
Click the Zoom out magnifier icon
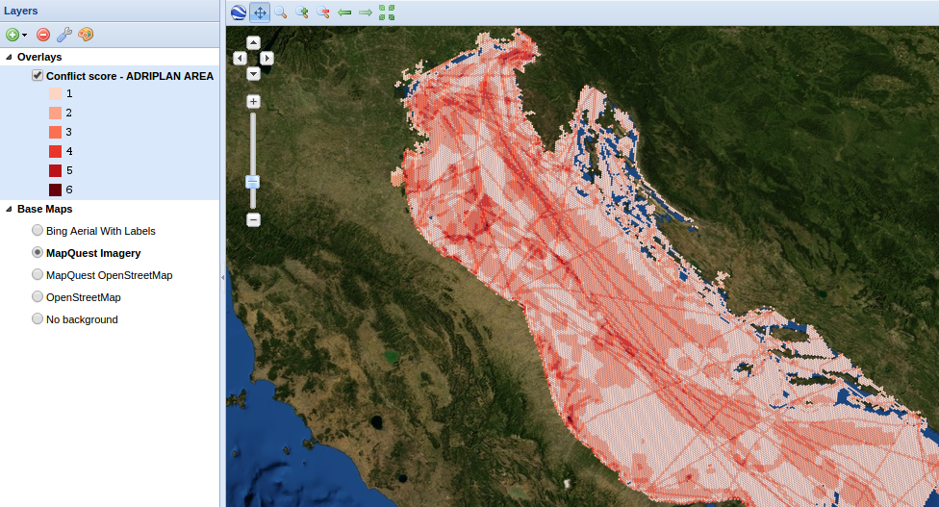pos(323,12)
